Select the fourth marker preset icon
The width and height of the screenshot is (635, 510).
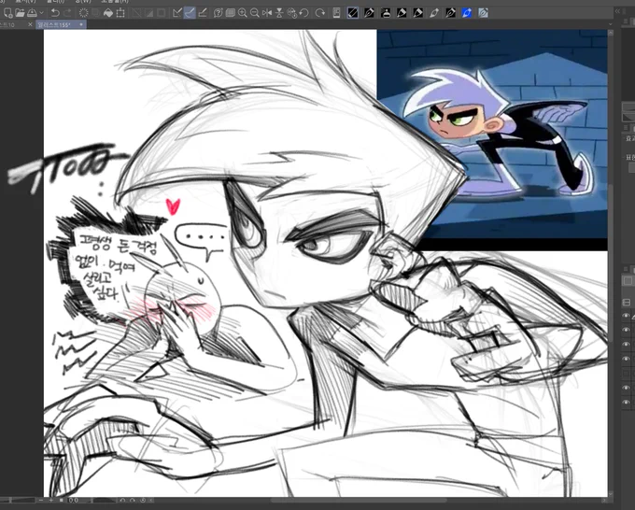point(402,13)
